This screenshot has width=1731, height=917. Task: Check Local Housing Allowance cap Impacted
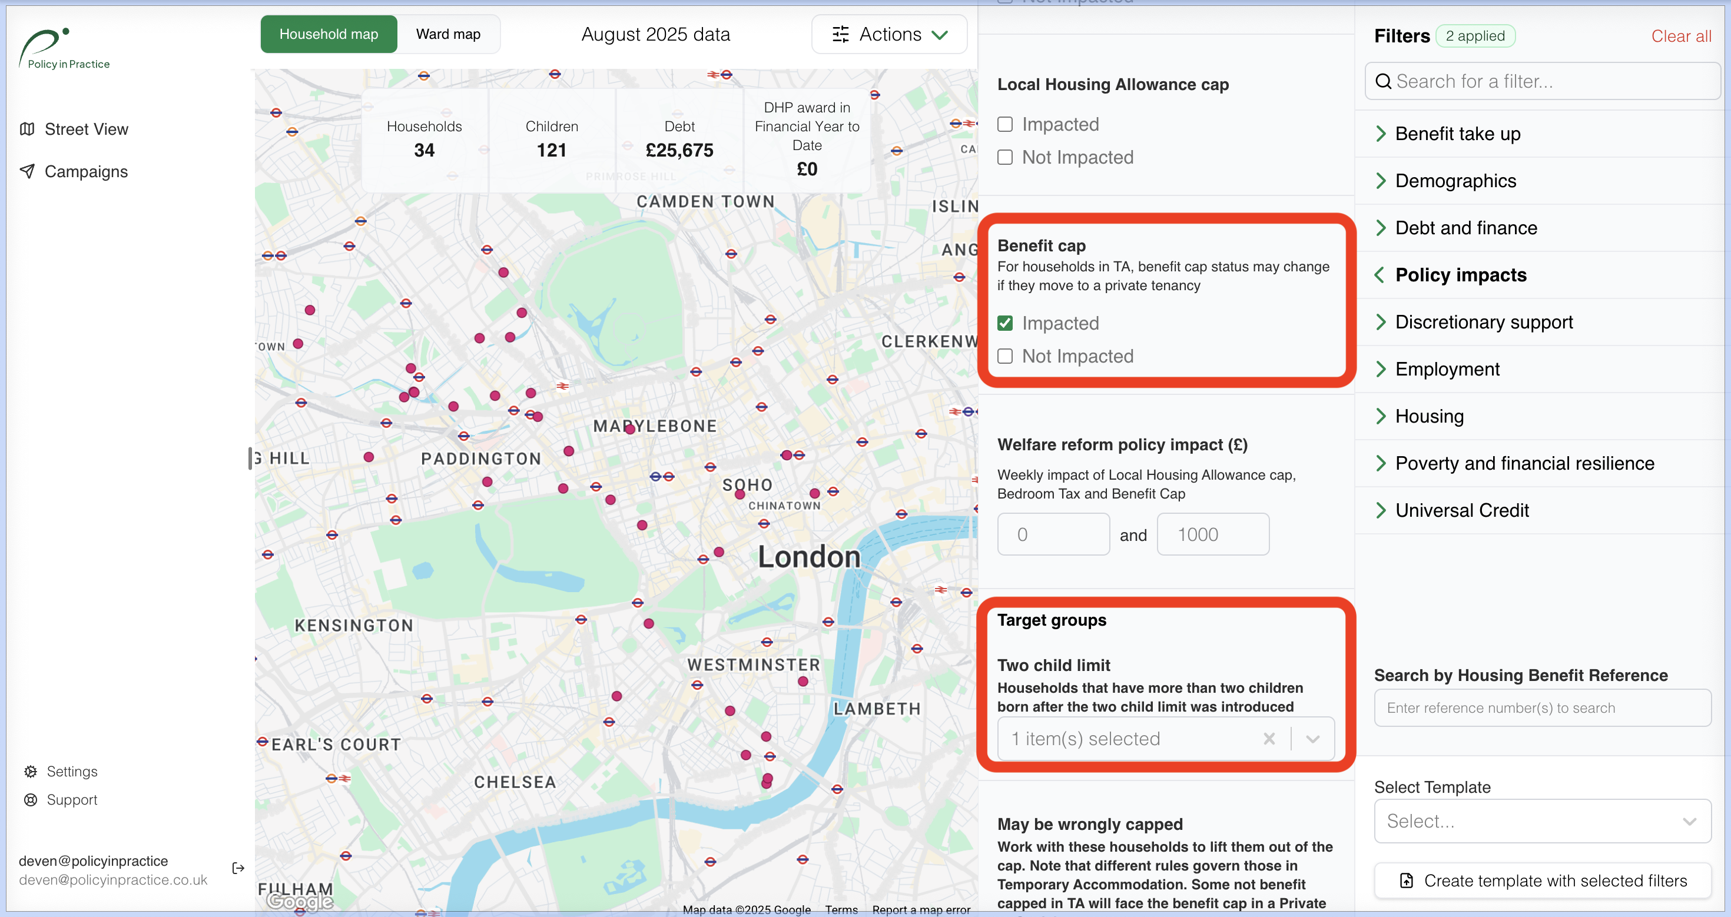(x=1004, y=124)
